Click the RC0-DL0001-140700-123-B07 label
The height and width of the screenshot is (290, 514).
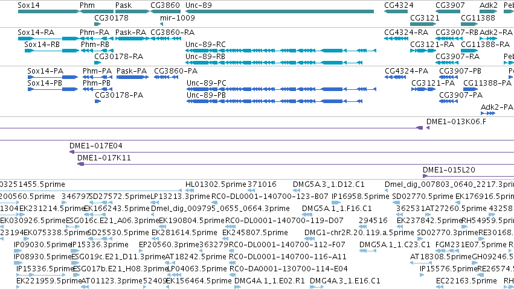coord(269,197)
